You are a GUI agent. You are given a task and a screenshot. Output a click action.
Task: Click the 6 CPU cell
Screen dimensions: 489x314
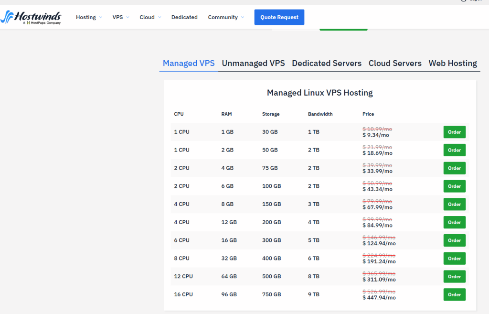point(181,240)
